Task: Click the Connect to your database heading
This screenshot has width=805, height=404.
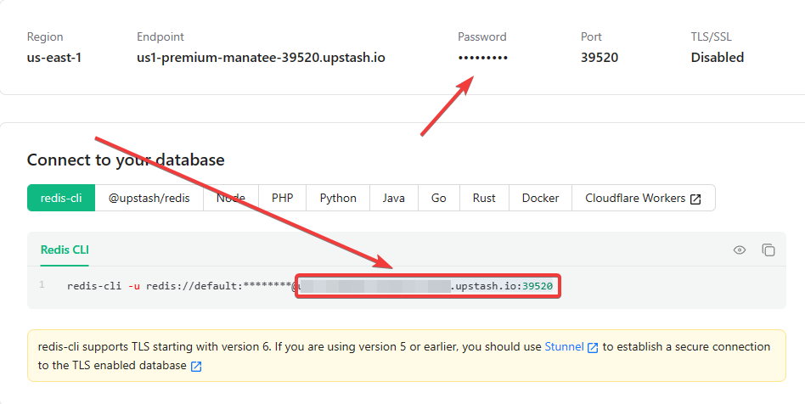Action: pyautogui.click(x=126, y=160)
